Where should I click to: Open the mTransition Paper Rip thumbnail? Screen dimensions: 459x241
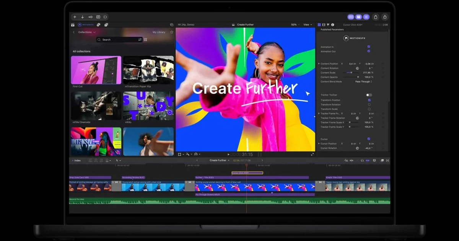pyautogui.click(x=148, y=70)
